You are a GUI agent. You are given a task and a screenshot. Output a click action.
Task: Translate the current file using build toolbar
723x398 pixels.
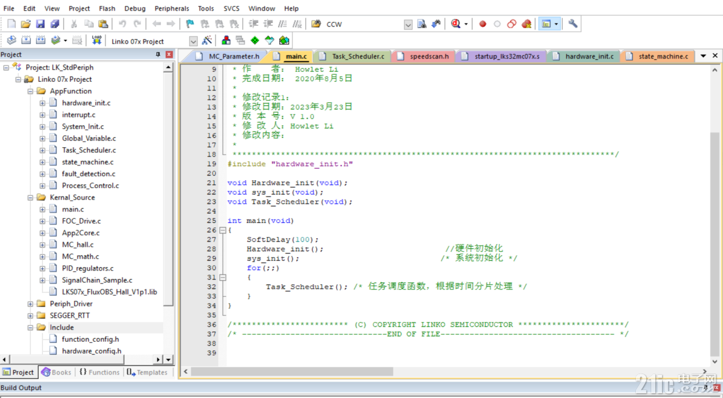tap(11, 40)
